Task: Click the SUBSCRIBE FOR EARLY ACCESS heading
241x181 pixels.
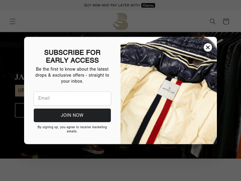Action: click(x=72, y=56)
